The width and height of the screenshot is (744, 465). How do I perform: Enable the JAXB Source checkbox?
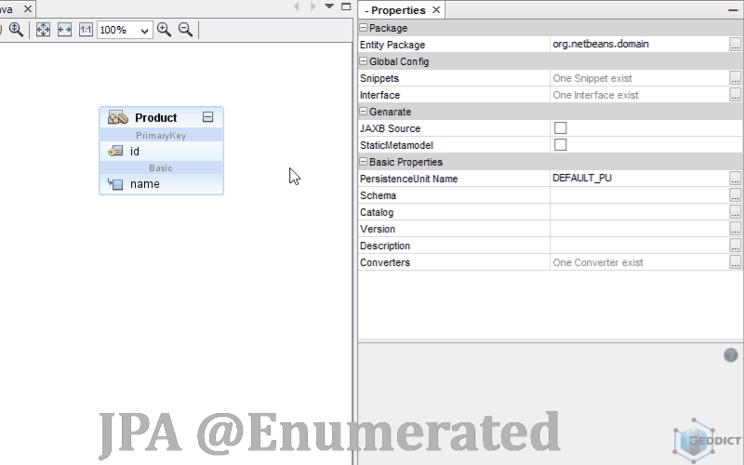[561, 128]
